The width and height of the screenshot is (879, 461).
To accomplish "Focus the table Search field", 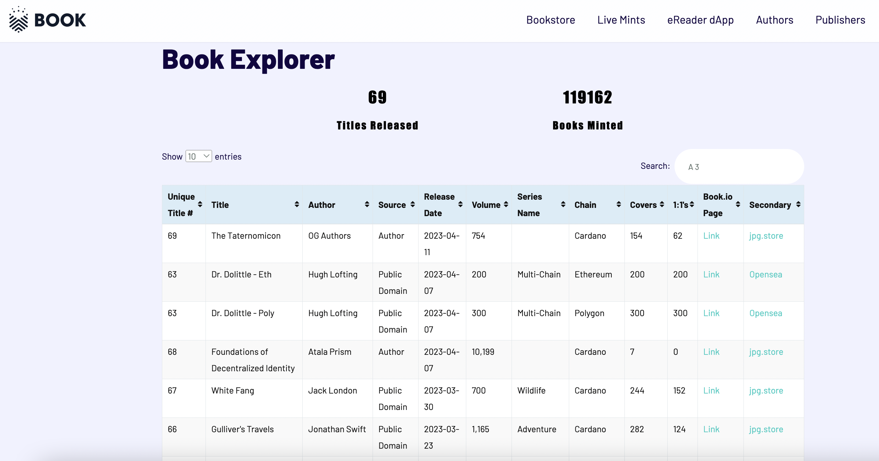I will [x=739, y=167].
